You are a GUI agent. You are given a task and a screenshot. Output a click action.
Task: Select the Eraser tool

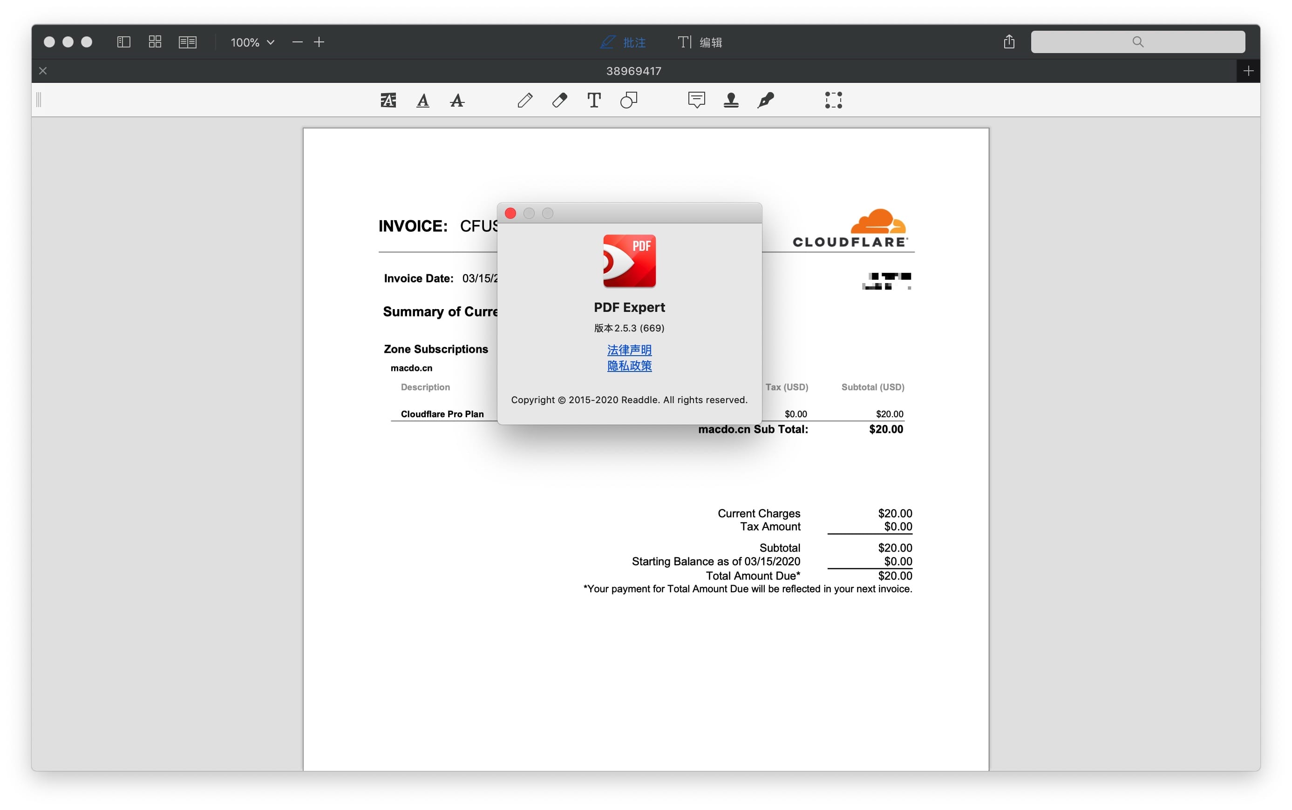point(559,100)
